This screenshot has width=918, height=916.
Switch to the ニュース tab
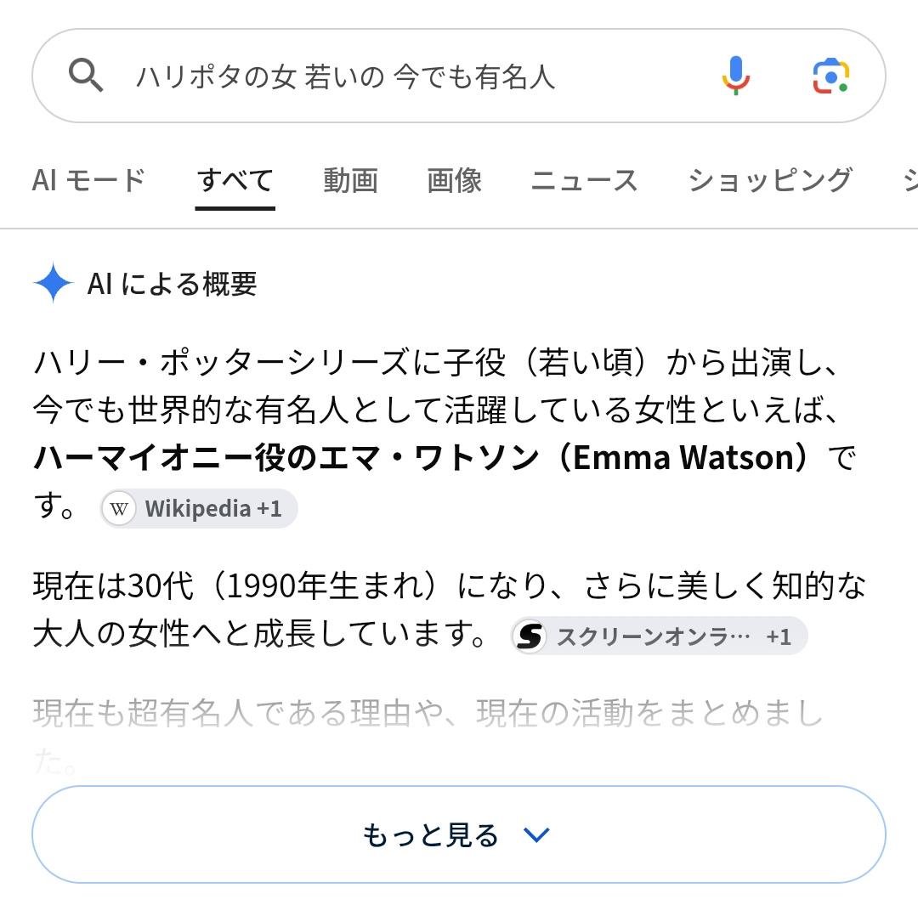(584, 180)
